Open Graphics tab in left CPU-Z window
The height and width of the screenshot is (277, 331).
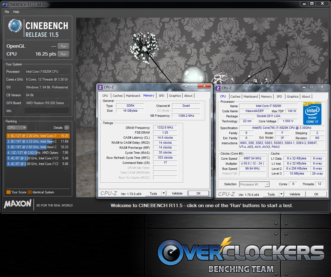coord(175,96)
